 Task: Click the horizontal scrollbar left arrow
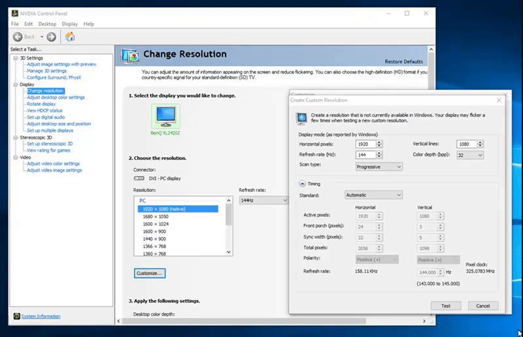(x=119, y=321)
